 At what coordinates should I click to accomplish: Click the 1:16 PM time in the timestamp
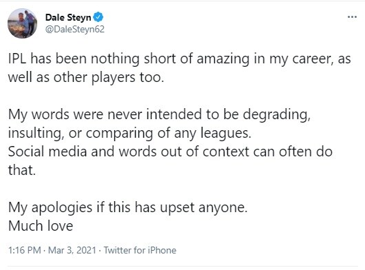point(25,250)
